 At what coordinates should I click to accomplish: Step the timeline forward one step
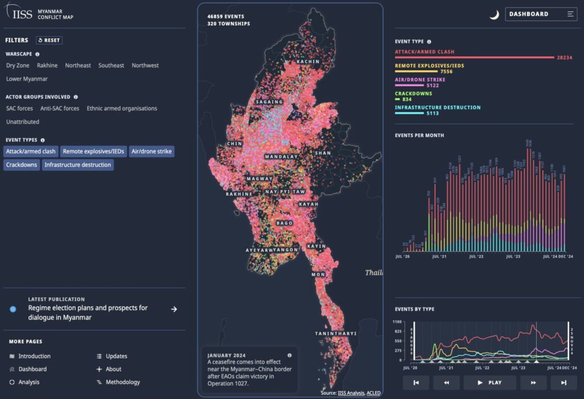pyautogui.click(x=533, y=382)
